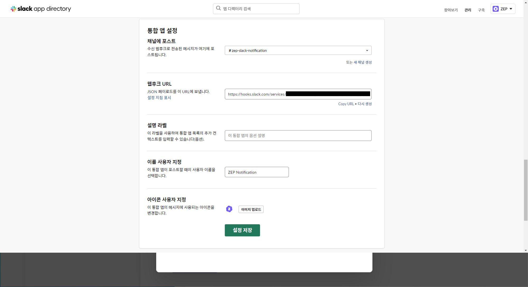Click the Copy URL link
This screenshot has height=287, width=528.
point(346,104)
